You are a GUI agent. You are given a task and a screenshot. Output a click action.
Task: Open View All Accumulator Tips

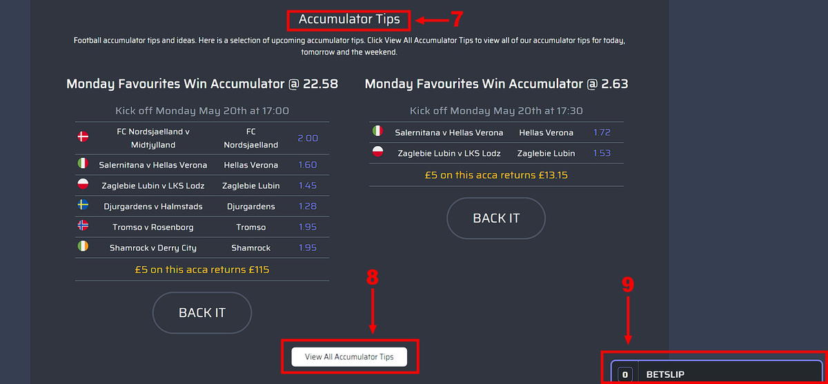tap(349, 356)
